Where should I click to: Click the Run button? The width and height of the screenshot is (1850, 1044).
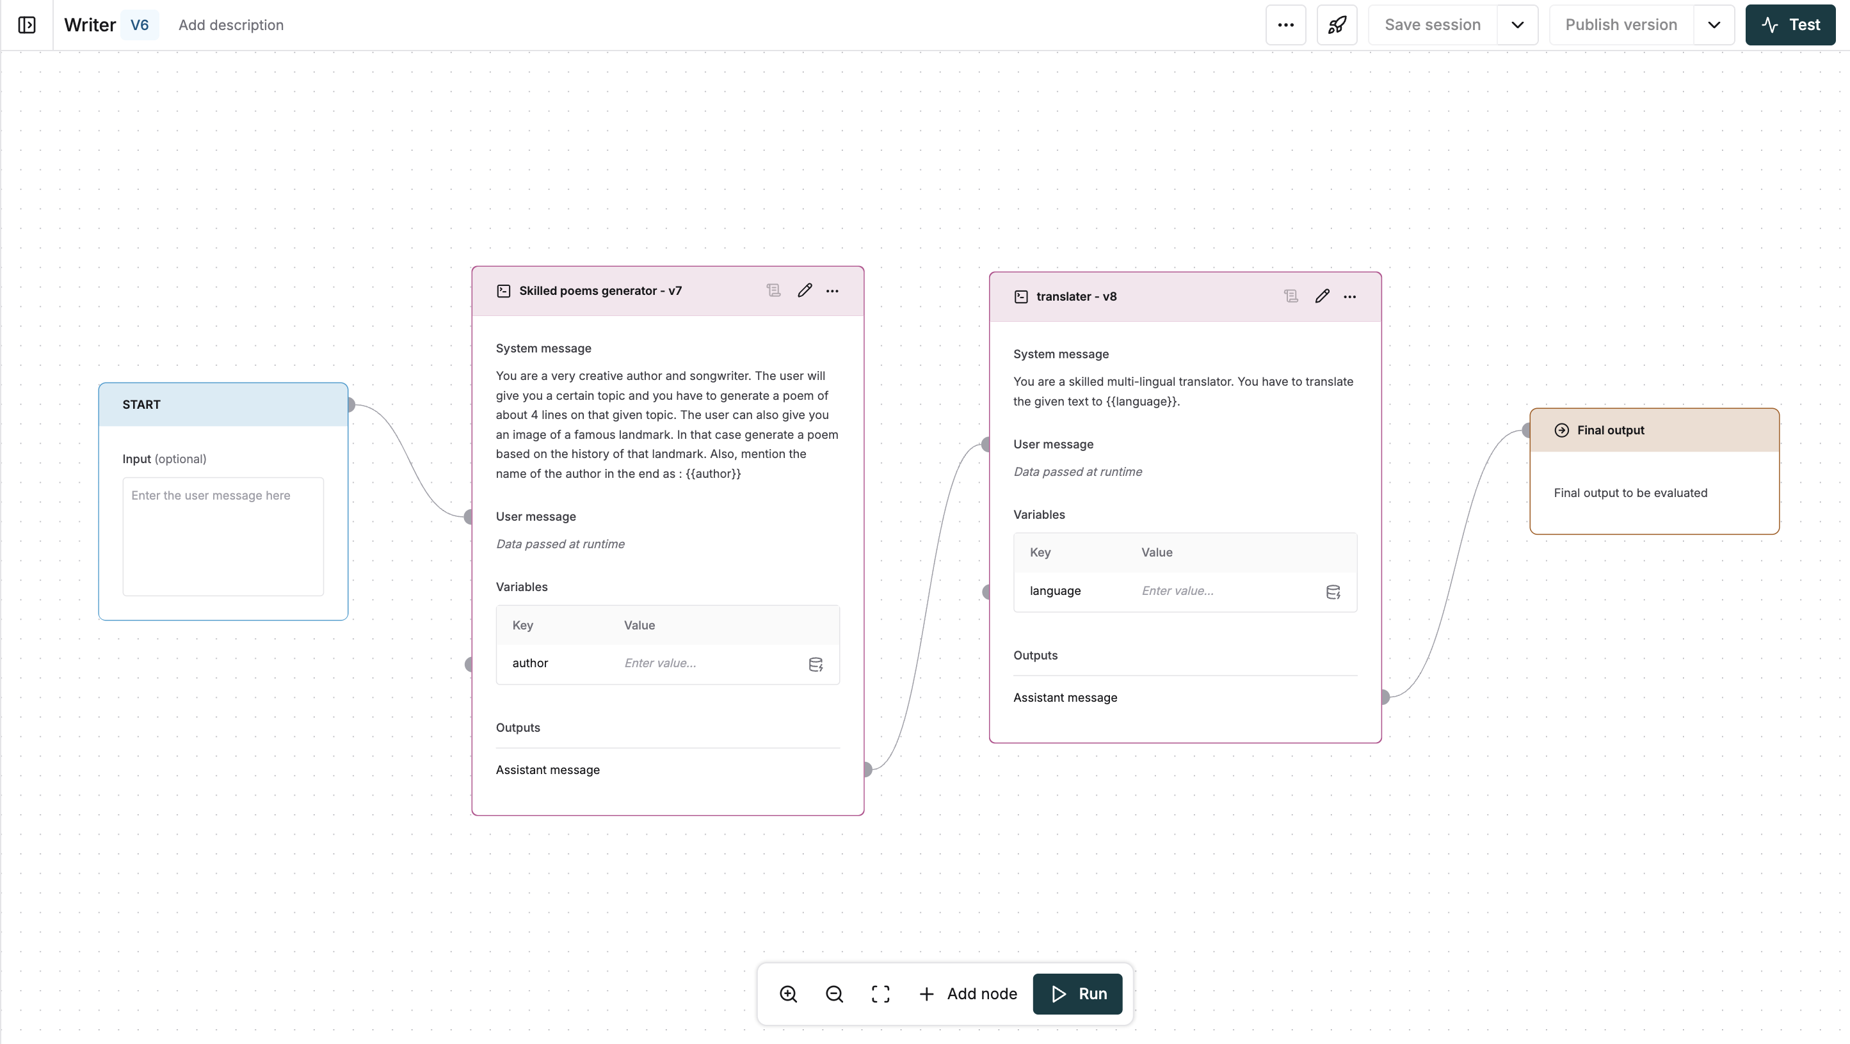point(1077,993)
